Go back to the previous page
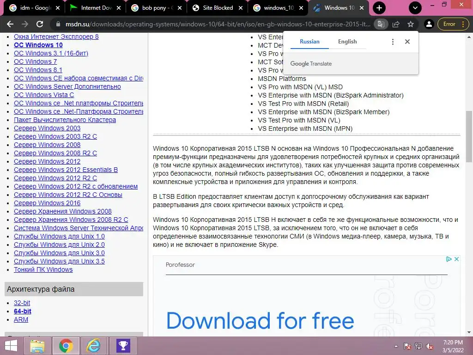This screenshot has height=355, width=473. click(x=10, y=24)
